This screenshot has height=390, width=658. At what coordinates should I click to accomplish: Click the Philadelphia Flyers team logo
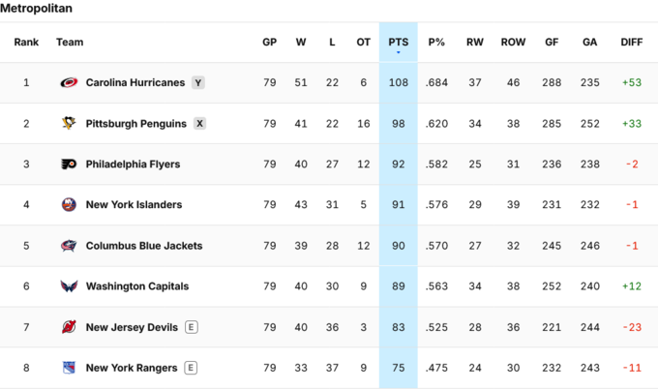click(x=69, y=165)
